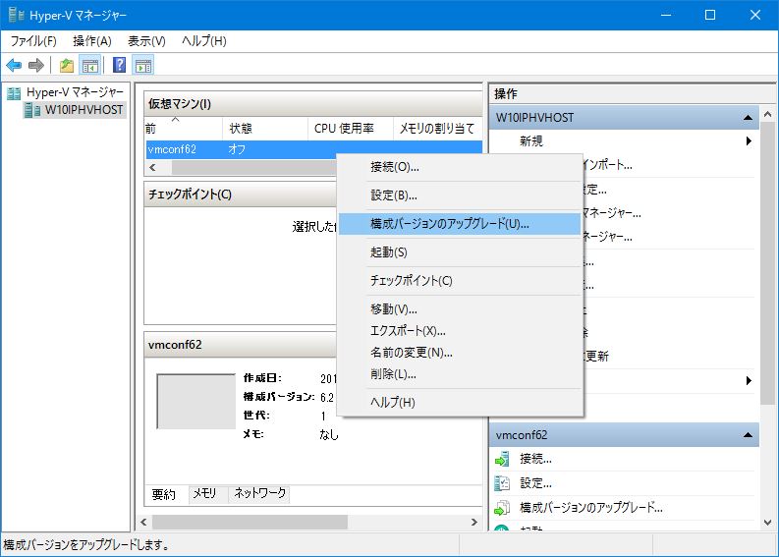This screenshot has height=557, width=779.
Task: Switch to the ネットワーク tab
Action: tap(260, 493)
